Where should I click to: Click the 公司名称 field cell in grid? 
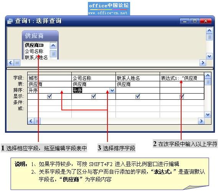pyautogui.click(x=94, y=78)
